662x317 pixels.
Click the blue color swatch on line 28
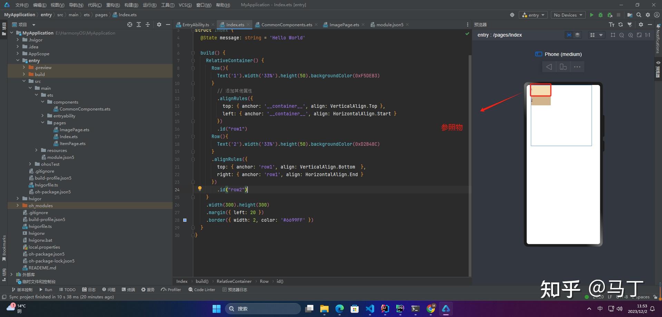coord(185,220)
